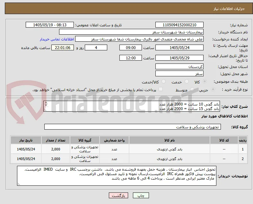The height and width of the screenshot is (204, 253).
Task: Click the validity time field 12:00
Action: [131, 58]
